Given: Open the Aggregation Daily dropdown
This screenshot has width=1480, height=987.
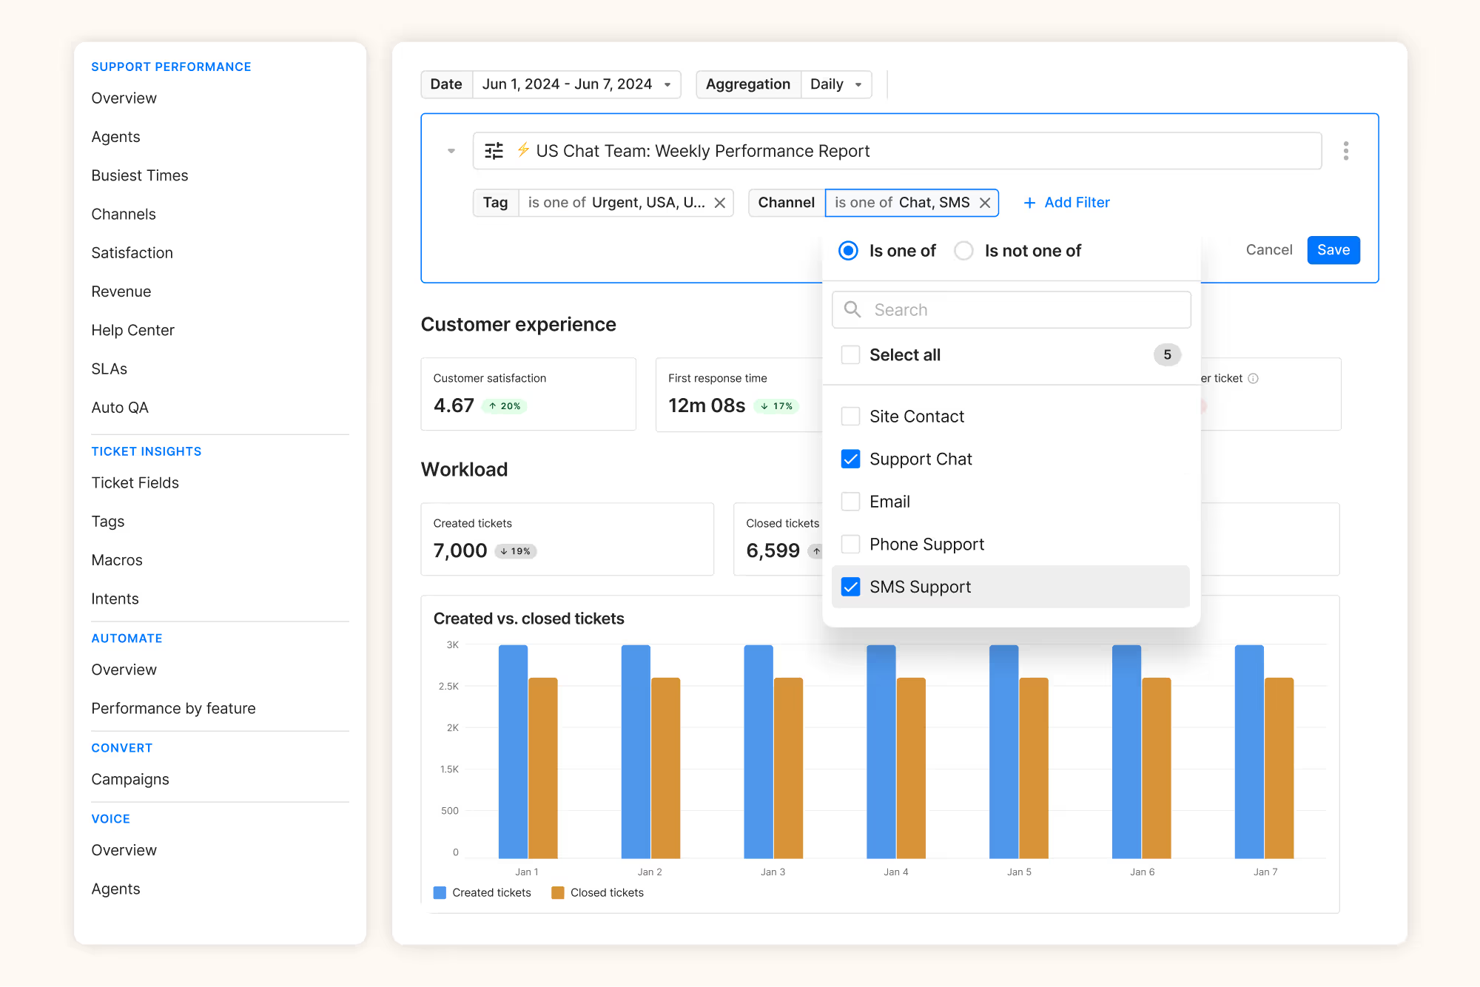Looking at the screenshot, I should 835,84.
